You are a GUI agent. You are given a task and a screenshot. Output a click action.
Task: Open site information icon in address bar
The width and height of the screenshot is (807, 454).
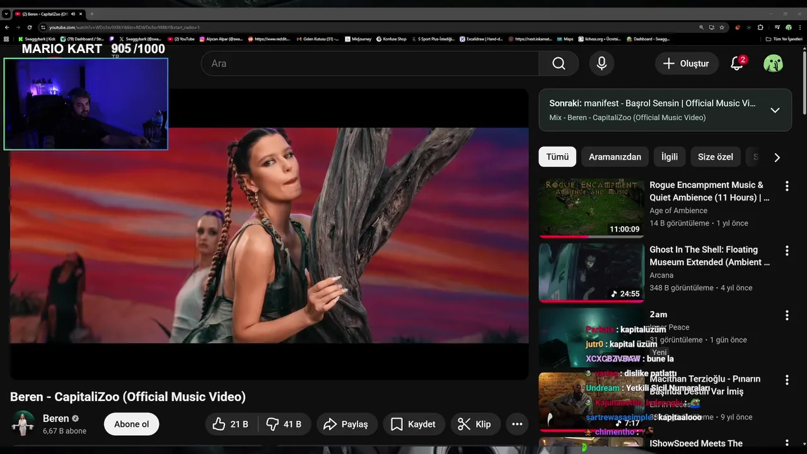[44, 27]
